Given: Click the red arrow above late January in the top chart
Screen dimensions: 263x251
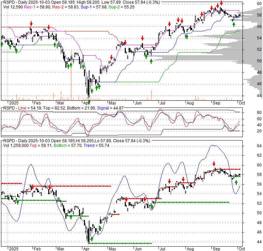Looking at the screenshot, I should tap(31, 24).
